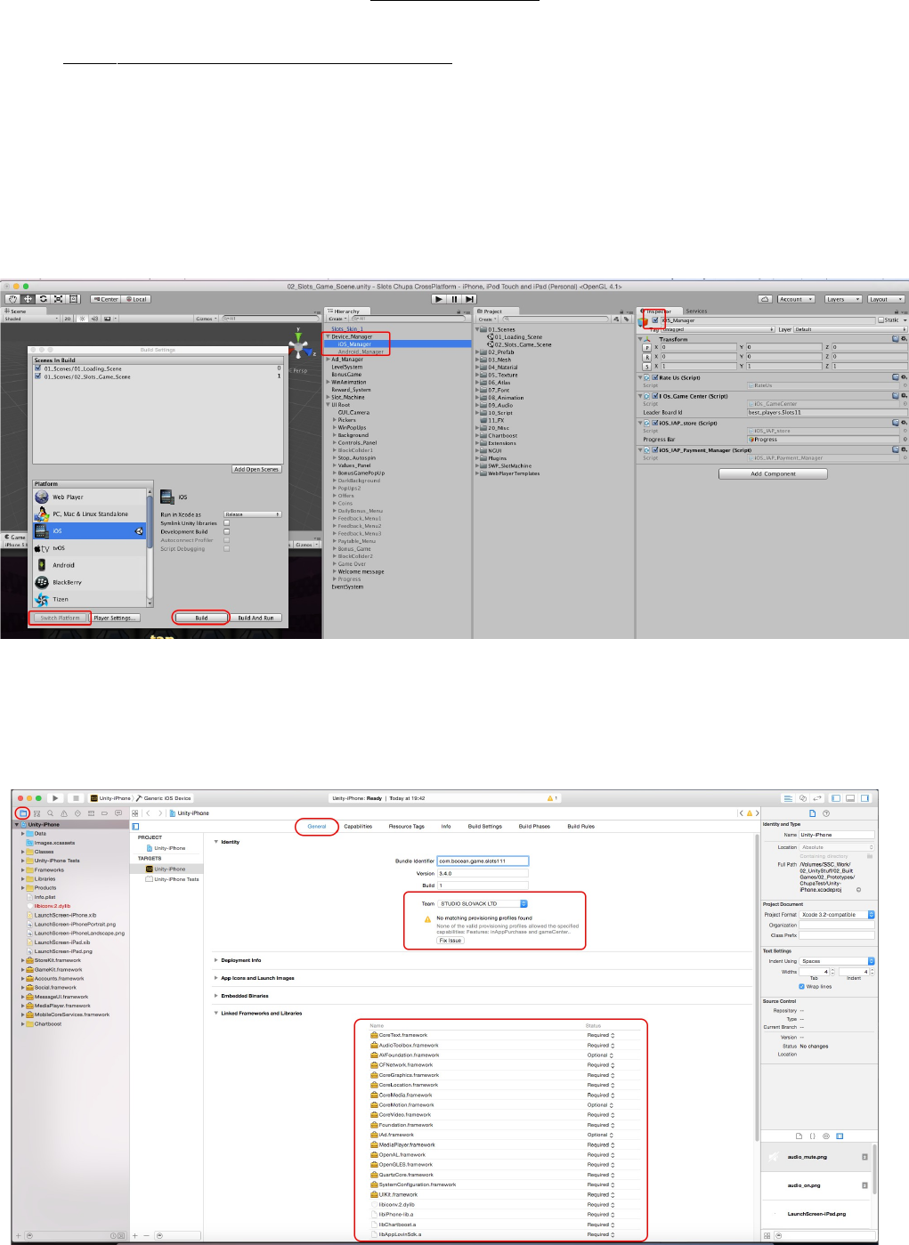Click the Unity Play button

(438, 299)
